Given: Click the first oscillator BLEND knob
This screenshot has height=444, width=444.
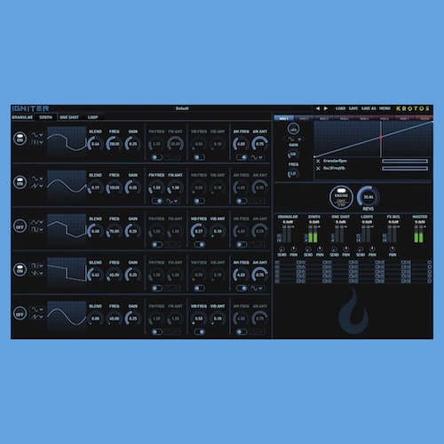Looking at the screenshot, I should 95,144.
